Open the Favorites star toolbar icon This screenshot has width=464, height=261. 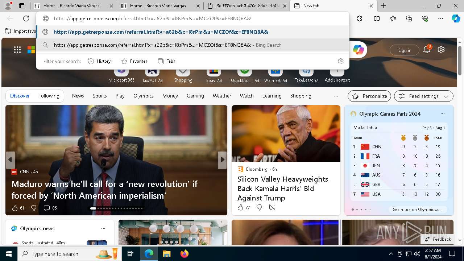click(x=393, y=18)
